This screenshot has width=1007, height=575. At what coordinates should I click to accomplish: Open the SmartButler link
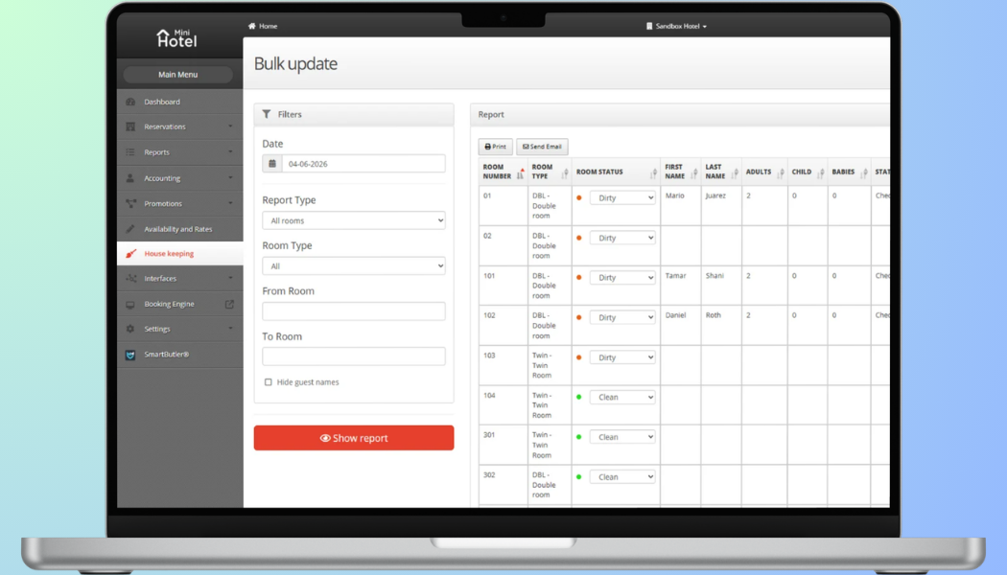pos(180,355)
